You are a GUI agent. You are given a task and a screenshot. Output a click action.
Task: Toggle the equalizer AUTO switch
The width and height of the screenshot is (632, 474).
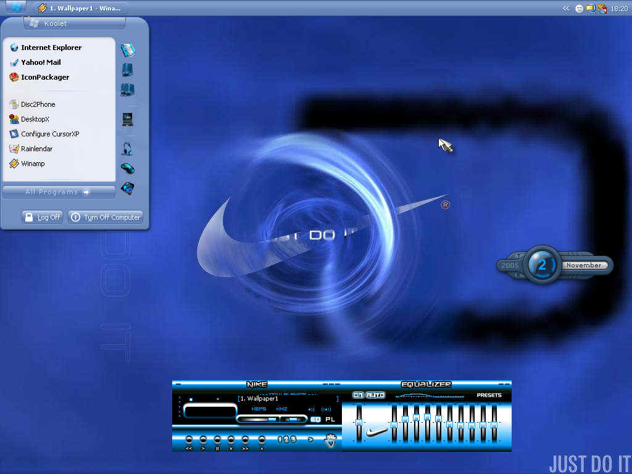click(x=375, y=395)
